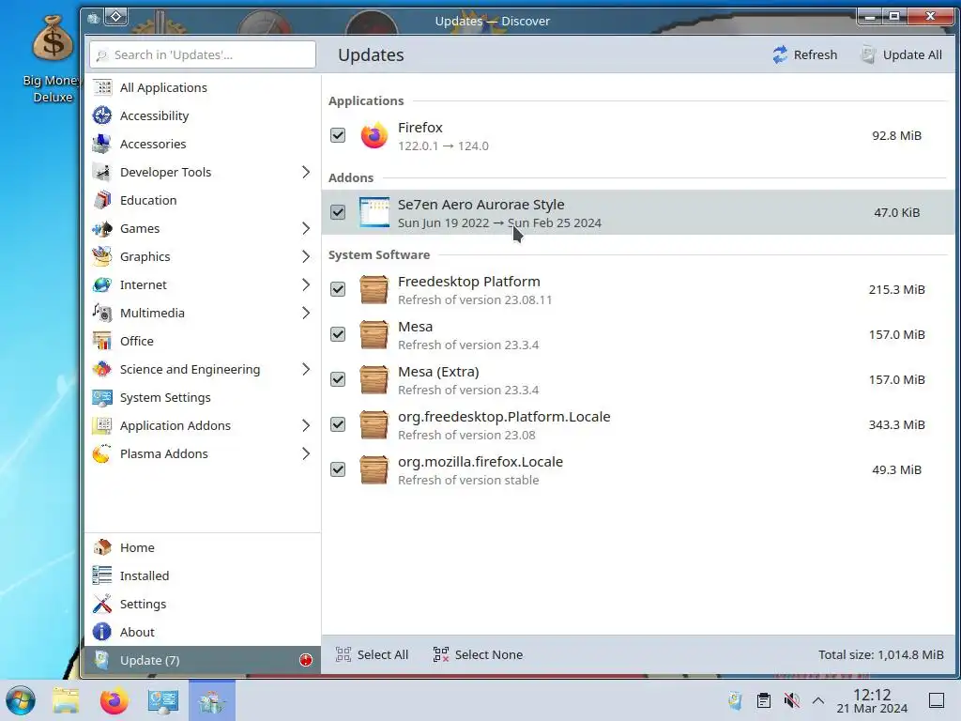Uncheck org.freedesktop.Platform.Locale checkbox
Viewport: 961px width, 721px height.
pos(338,424)
